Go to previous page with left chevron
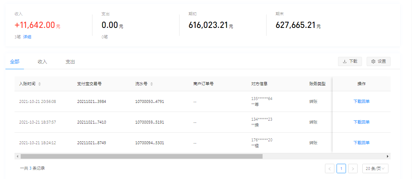Viewport: 412px width, 179px height. click(330, 168)
